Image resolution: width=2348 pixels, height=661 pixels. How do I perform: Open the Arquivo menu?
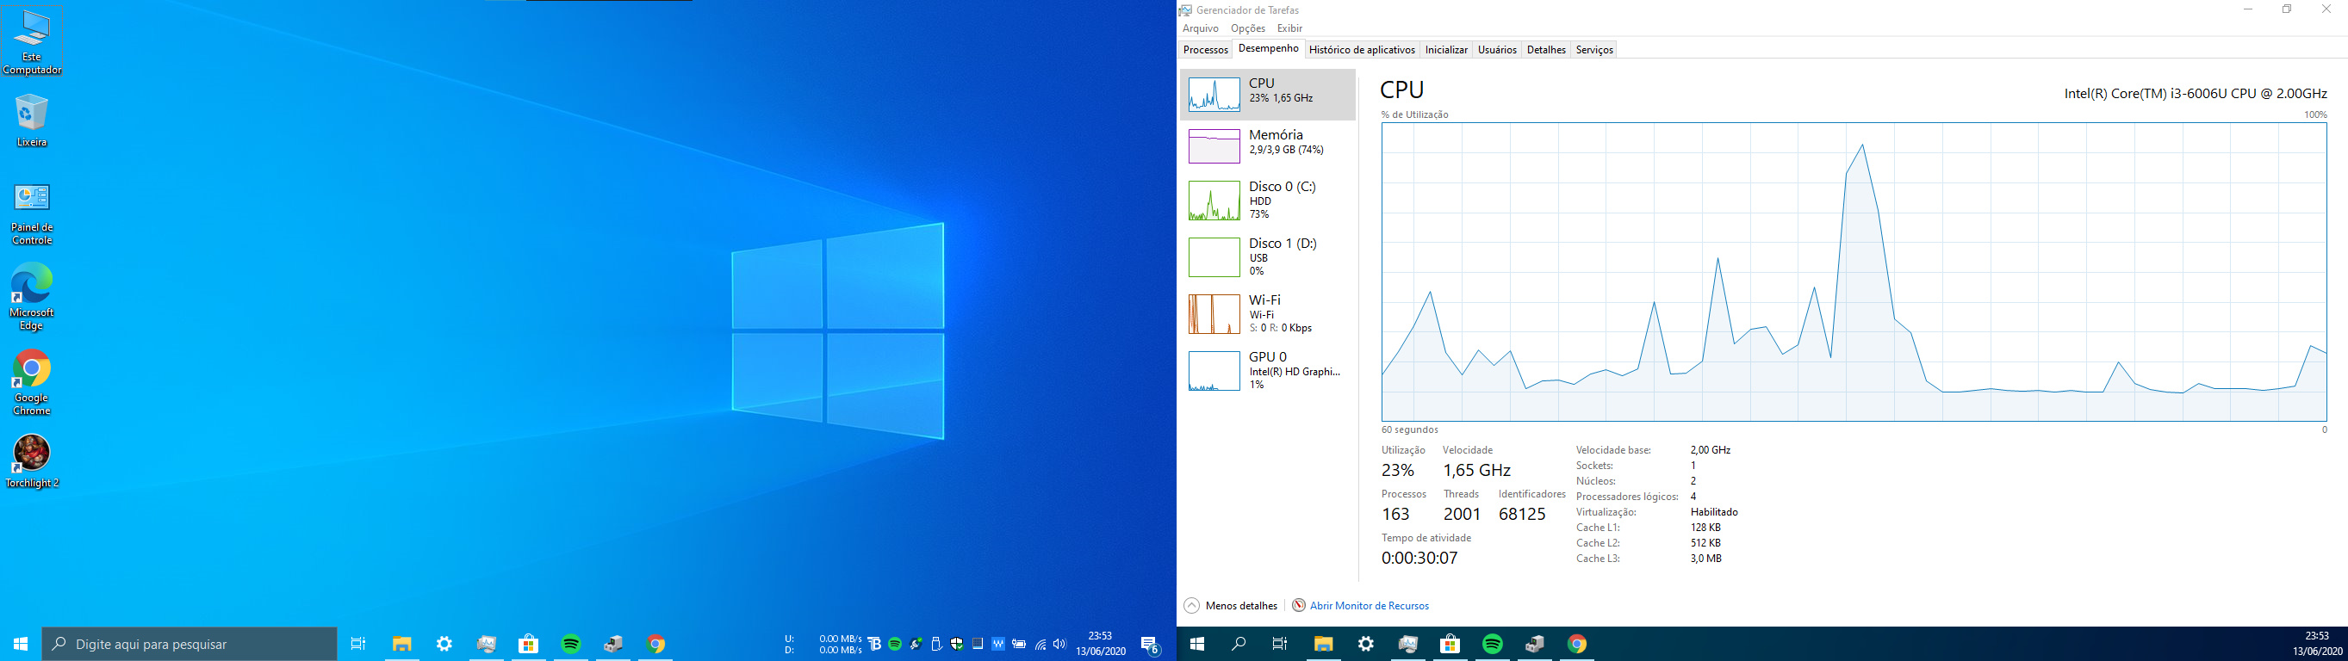point(1200,28)
